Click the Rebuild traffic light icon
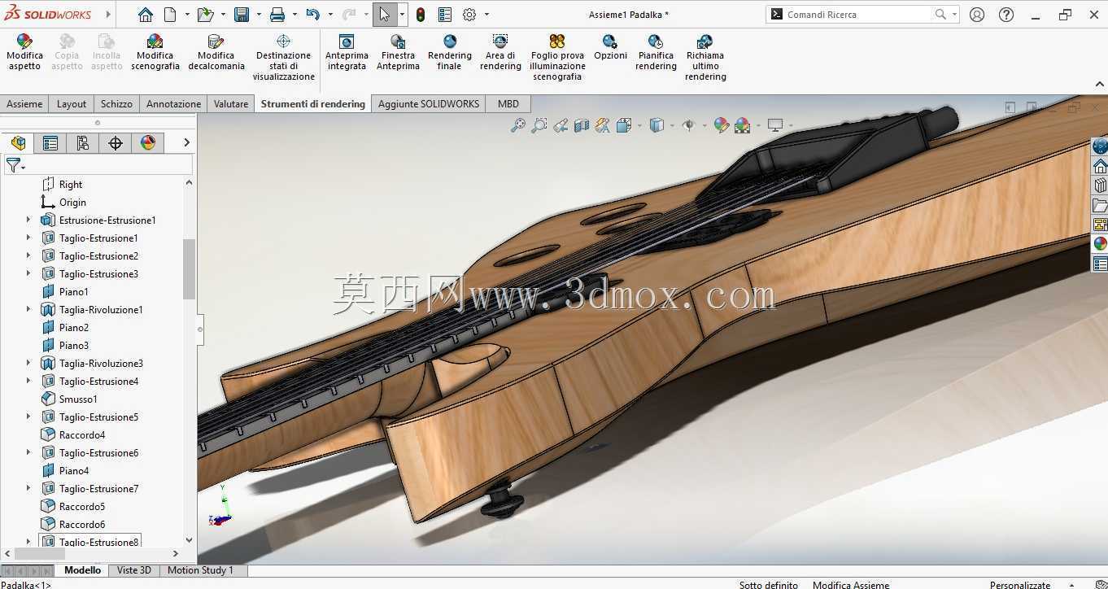 (x=420, y=15)
